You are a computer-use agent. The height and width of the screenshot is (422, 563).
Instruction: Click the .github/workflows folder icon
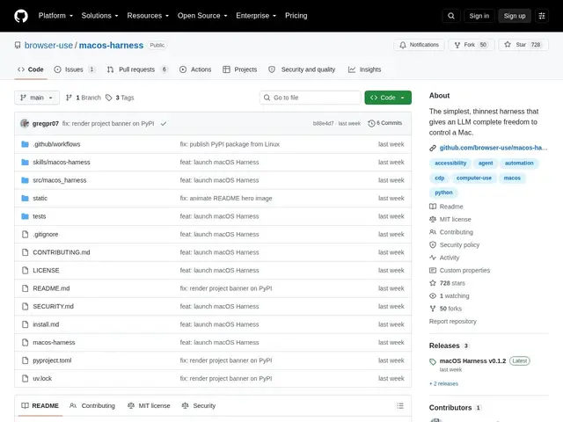tap(25, 144)
